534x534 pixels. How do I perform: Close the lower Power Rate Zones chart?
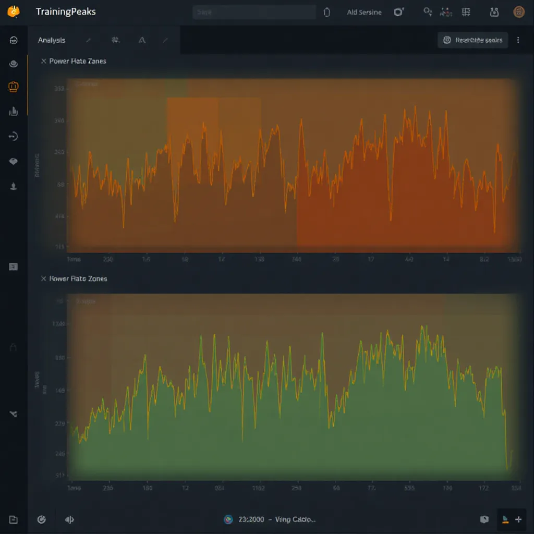click(44, 279)
